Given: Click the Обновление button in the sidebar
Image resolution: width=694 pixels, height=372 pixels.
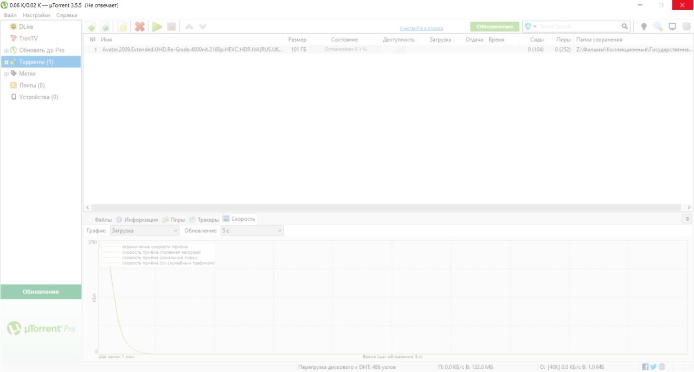Looking at the screenshot, I should click(x=41, y=292).
